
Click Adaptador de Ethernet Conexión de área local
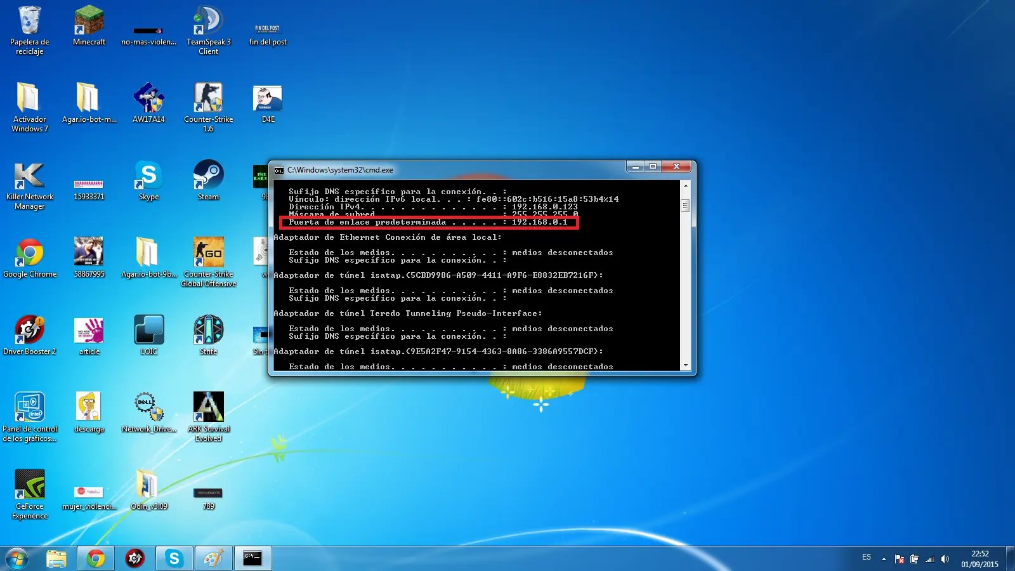(x=388, y=237)
